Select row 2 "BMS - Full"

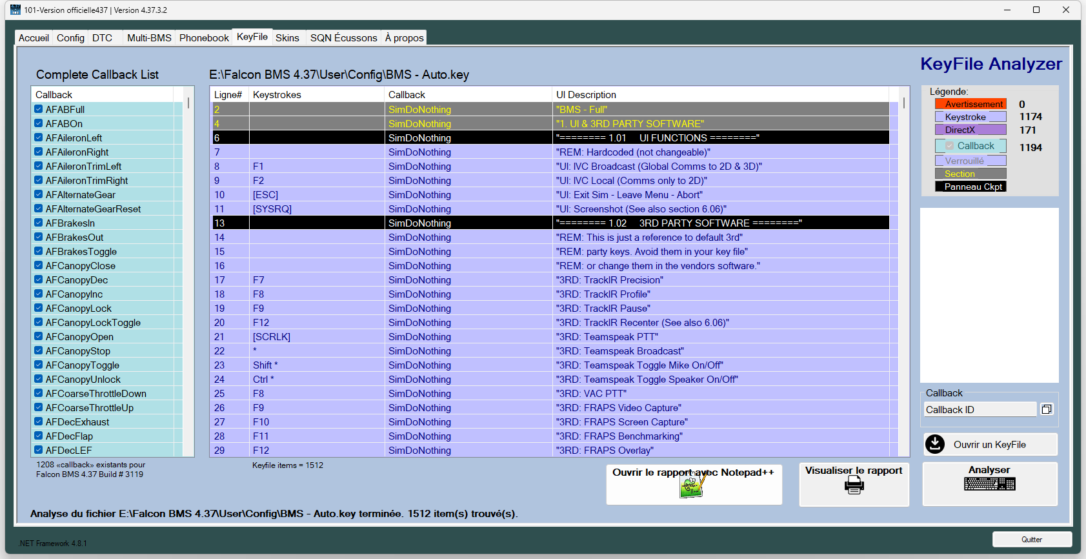pos(550,109)
